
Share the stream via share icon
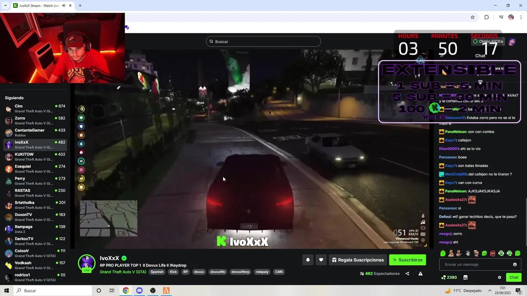407,273
